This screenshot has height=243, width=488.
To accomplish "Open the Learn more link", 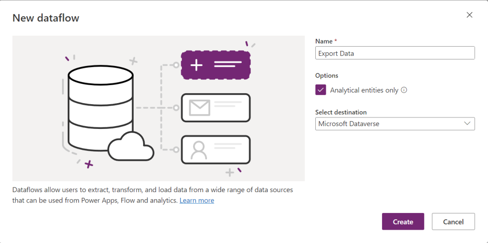I will click(197, 201).
